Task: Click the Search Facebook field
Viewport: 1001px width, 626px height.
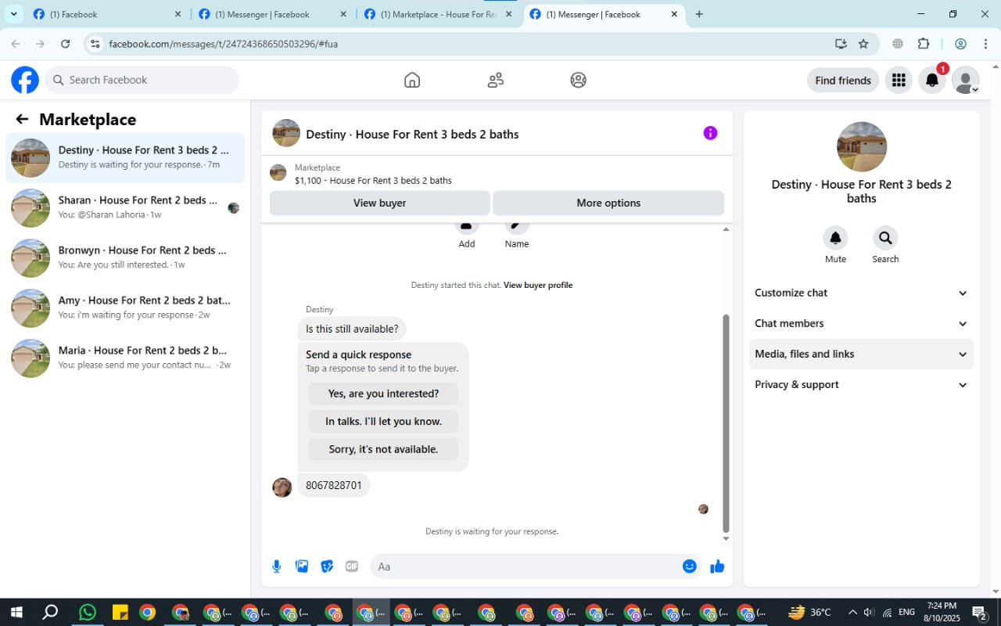Action: (142, 80)
